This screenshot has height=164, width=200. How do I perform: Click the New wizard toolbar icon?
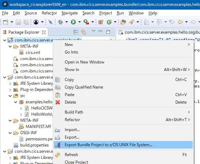tap(6, 22)
